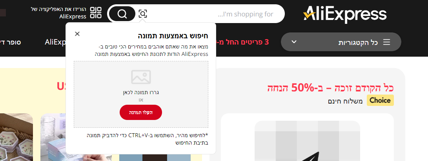
Task: Click the hamburger icon for all categories
Action: tap(387, 42)
